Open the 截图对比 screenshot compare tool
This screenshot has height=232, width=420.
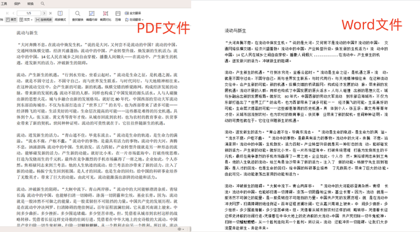tap(106, 16)
